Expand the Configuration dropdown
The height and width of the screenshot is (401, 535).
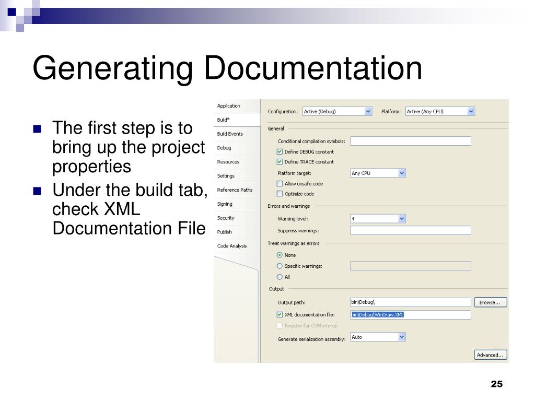[x=337, y=112]
